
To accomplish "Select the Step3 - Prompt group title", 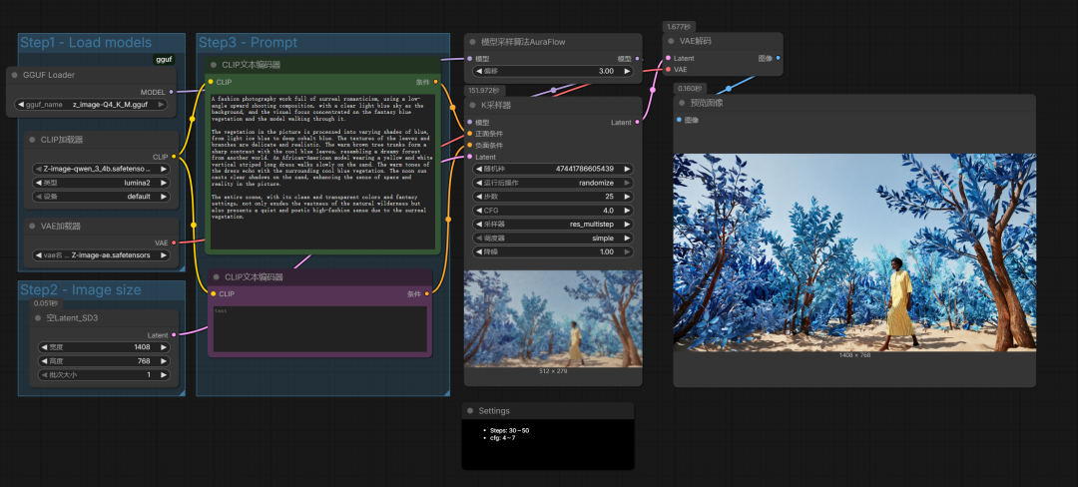I will (x=249, y=43).
